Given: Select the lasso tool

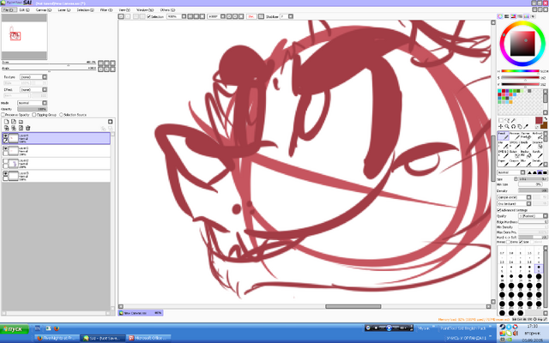Looking at the screenshot, I should pyautogui.click(x=507, y=120).
